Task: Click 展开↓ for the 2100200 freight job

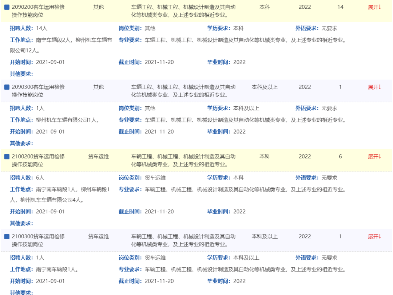Action: point(374,157)
